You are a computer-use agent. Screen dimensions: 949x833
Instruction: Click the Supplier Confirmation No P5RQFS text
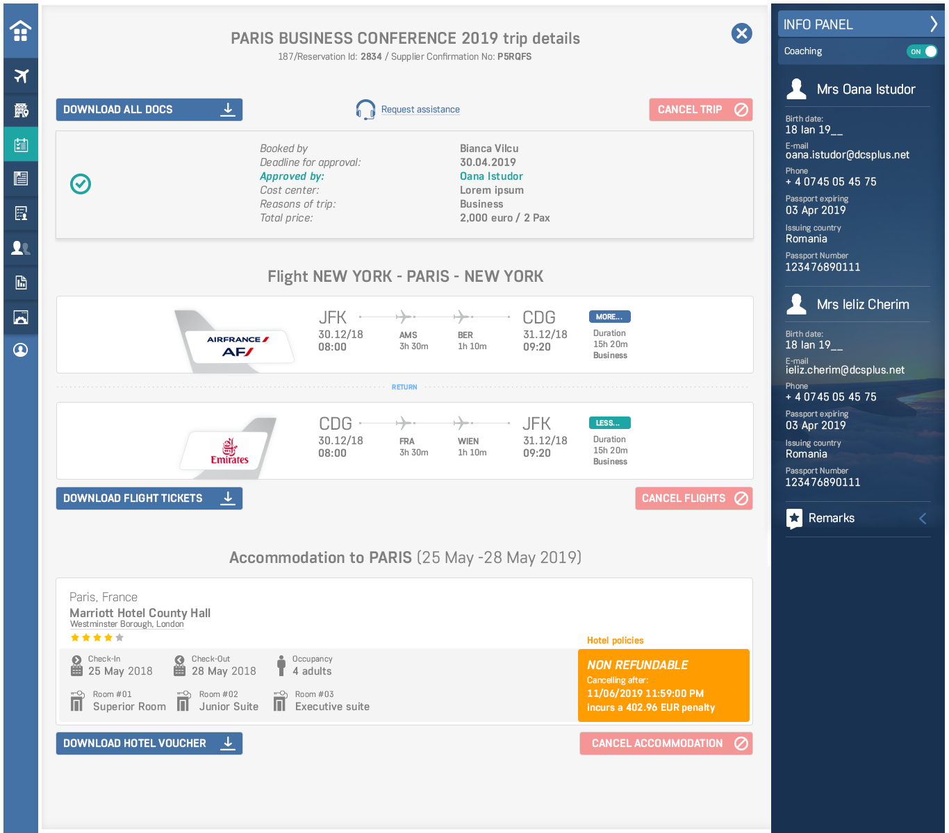461,57
